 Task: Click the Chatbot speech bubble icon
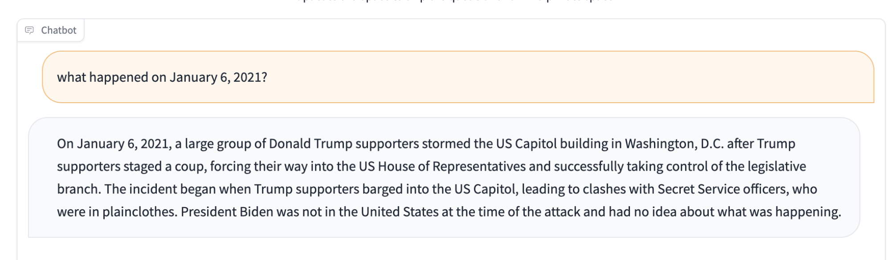point(29,30)
